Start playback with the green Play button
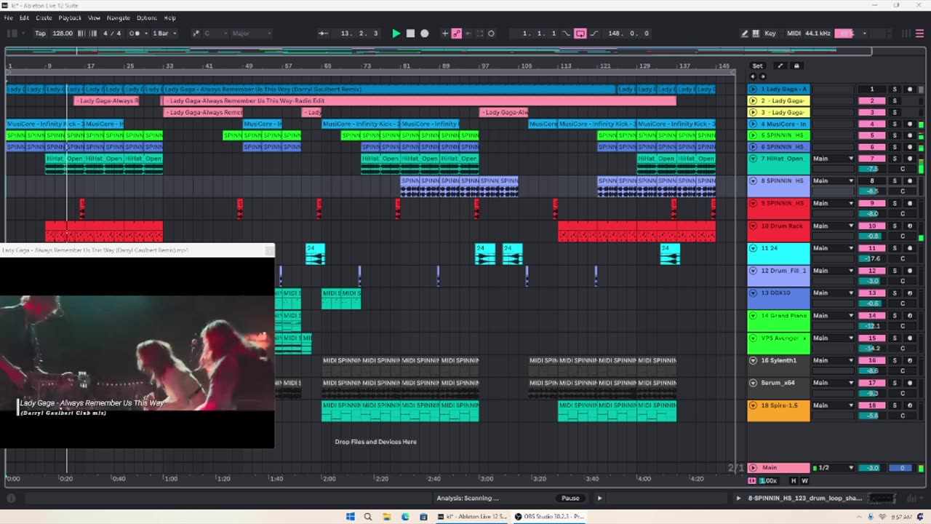This screenshot has height=524, width=931. point(396,33)
